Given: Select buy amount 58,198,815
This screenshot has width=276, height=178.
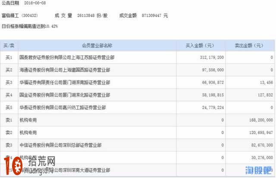Looking at the screenshot, I should click(213, 95).
